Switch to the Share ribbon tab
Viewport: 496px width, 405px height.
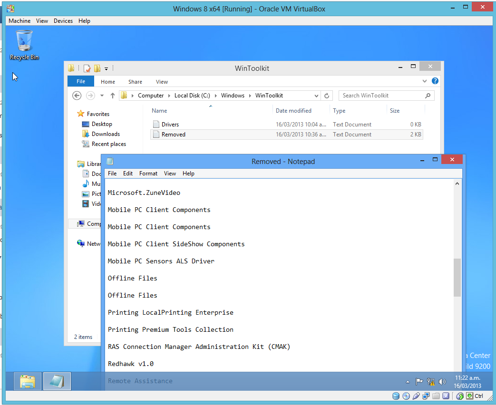pyautogui.click(x=135, y=82)
